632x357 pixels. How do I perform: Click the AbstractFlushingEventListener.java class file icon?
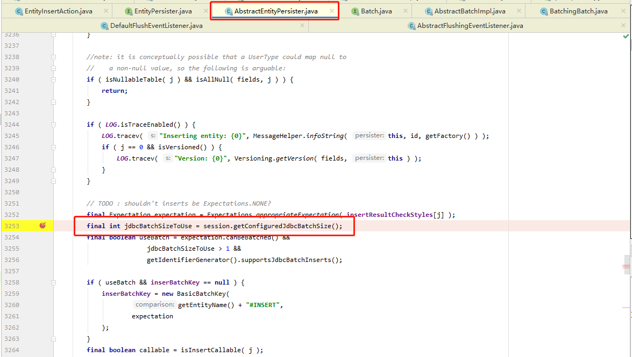click(411, 26)
